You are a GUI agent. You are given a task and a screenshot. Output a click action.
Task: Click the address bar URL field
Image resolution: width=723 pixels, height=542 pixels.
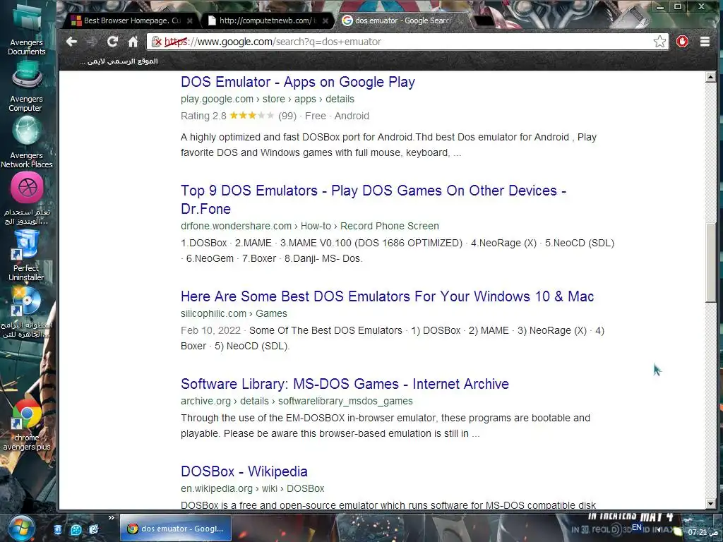point(407,42)
